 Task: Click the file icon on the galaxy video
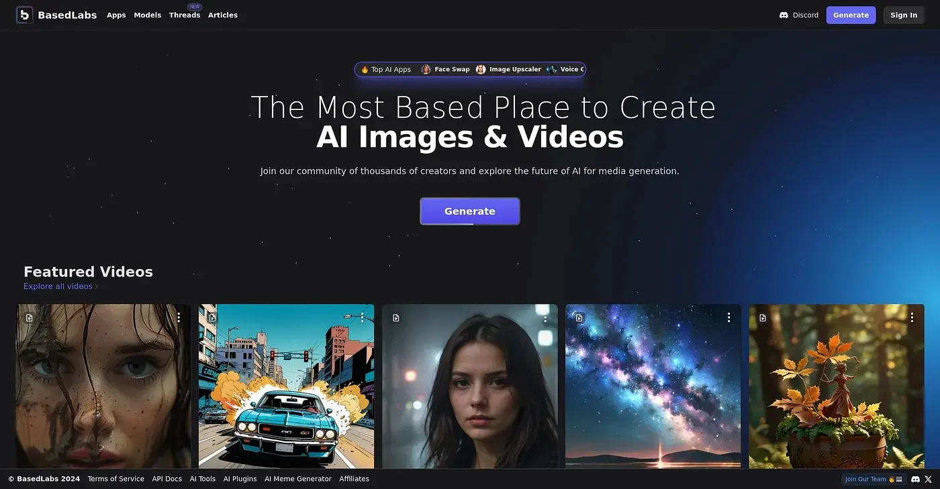coord(579,318)
